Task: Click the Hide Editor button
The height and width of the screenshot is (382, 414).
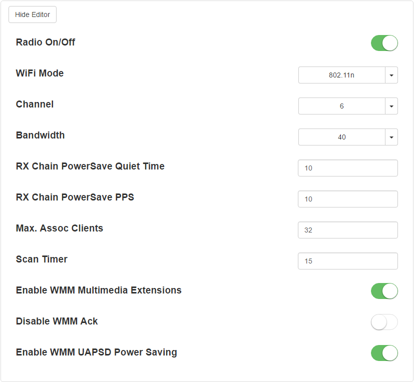Action: click(x=33, y=14)
